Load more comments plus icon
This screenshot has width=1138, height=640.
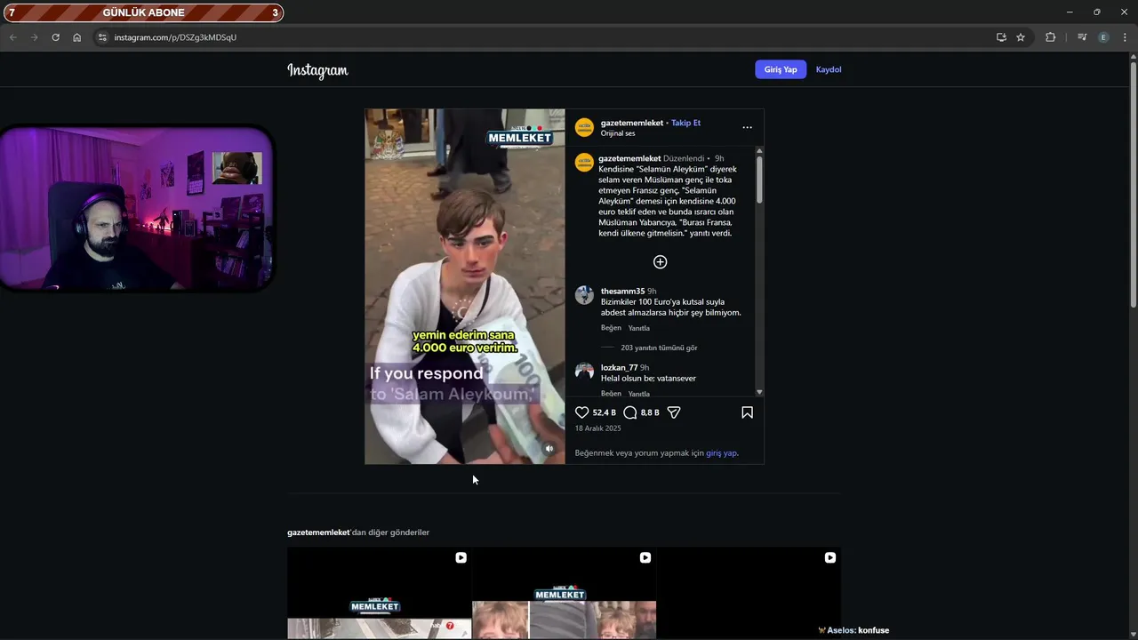(660, 261)
